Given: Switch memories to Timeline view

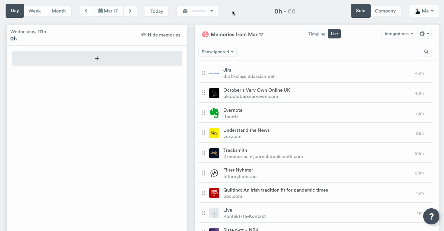Looking at the screenshot, I should [x=316, y=34].
